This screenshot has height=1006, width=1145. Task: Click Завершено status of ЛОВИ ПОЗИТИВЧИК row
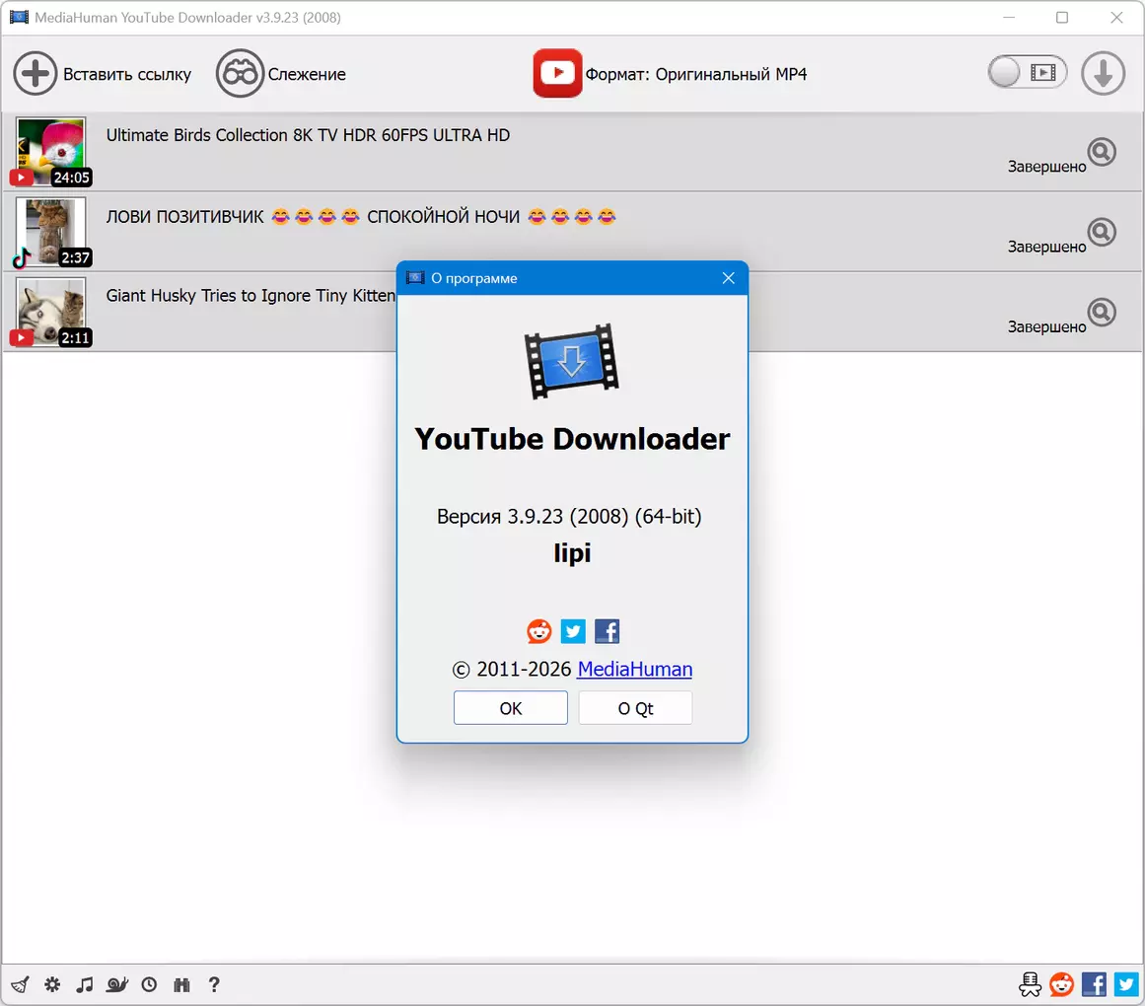pos(1046,247)
